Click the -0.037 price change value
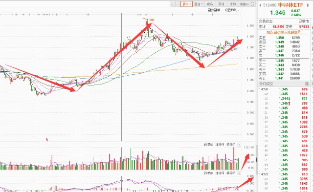This screenshot has height=192, width=313. tap(295, 11)
